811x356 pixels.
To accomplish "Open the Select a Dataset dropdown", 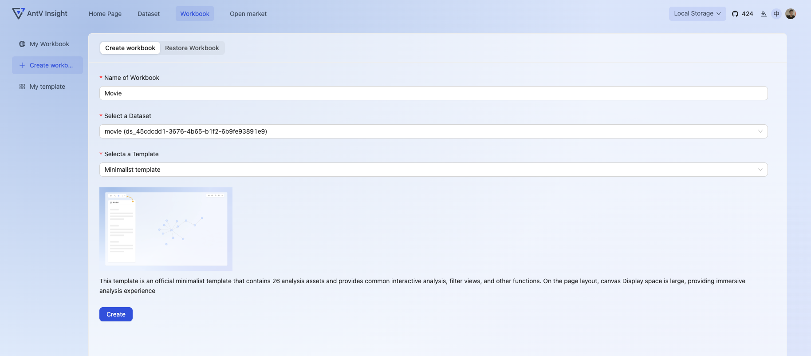I will (433, 131).
